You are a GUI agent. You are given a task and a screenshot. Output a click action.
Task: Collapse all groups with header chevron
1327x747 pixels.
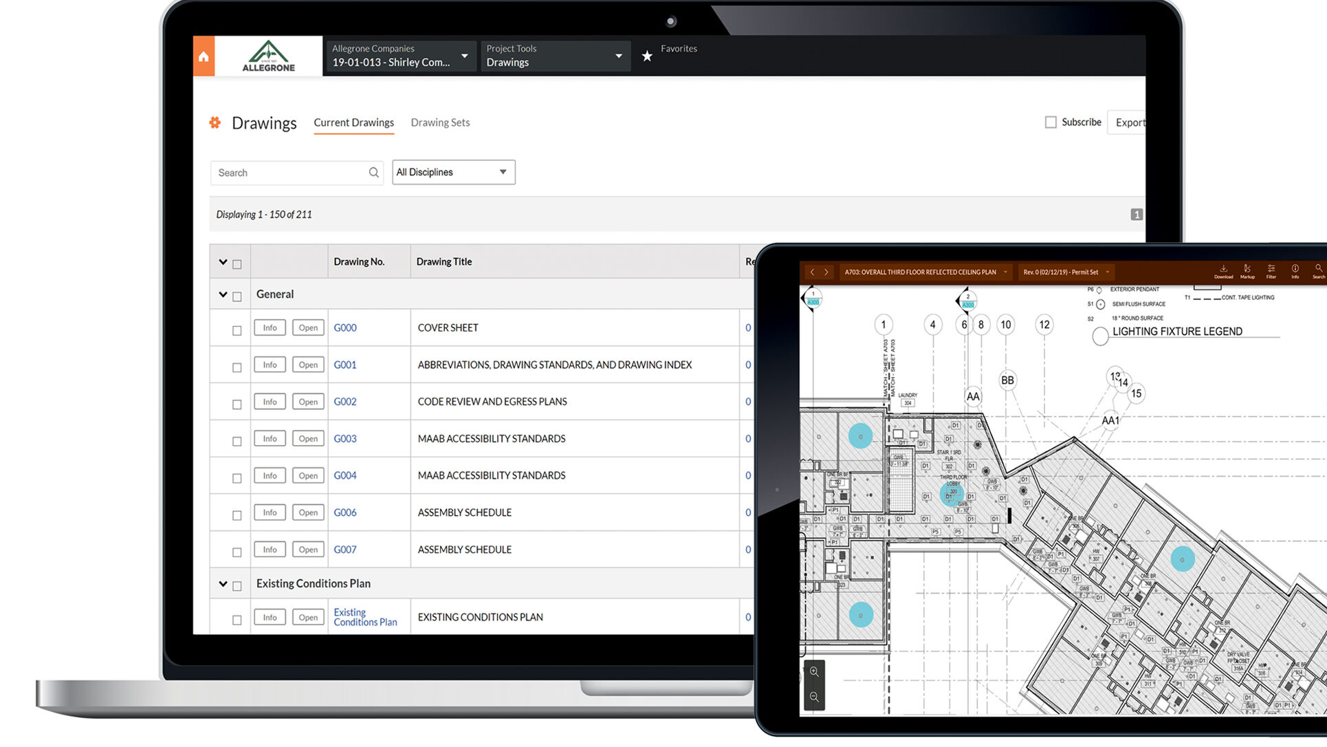coord(223,262)
